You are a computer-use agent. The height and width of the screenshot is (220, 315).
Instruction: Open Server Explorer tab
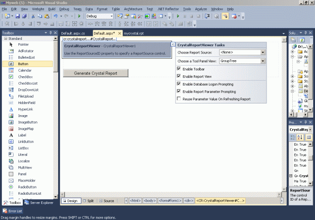click(x=39, y=203)
